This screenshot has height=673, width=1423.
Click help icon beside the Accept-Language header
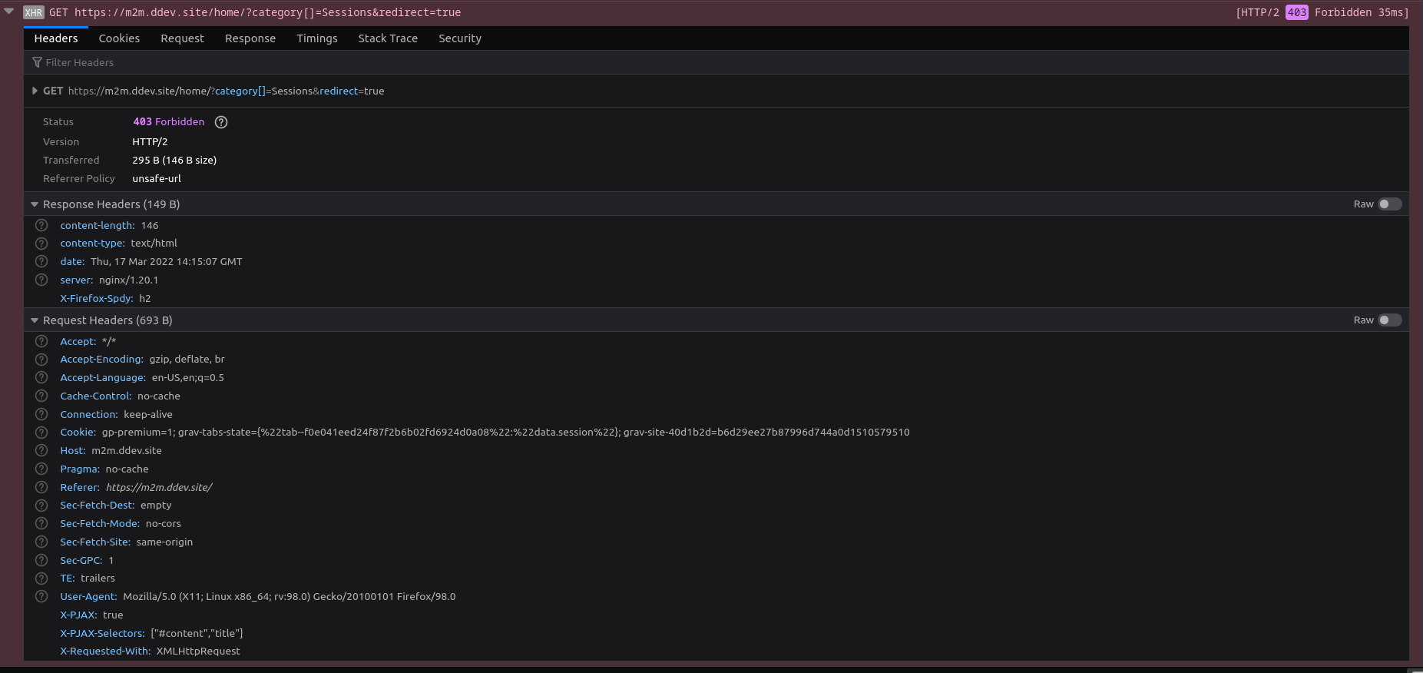41,377
